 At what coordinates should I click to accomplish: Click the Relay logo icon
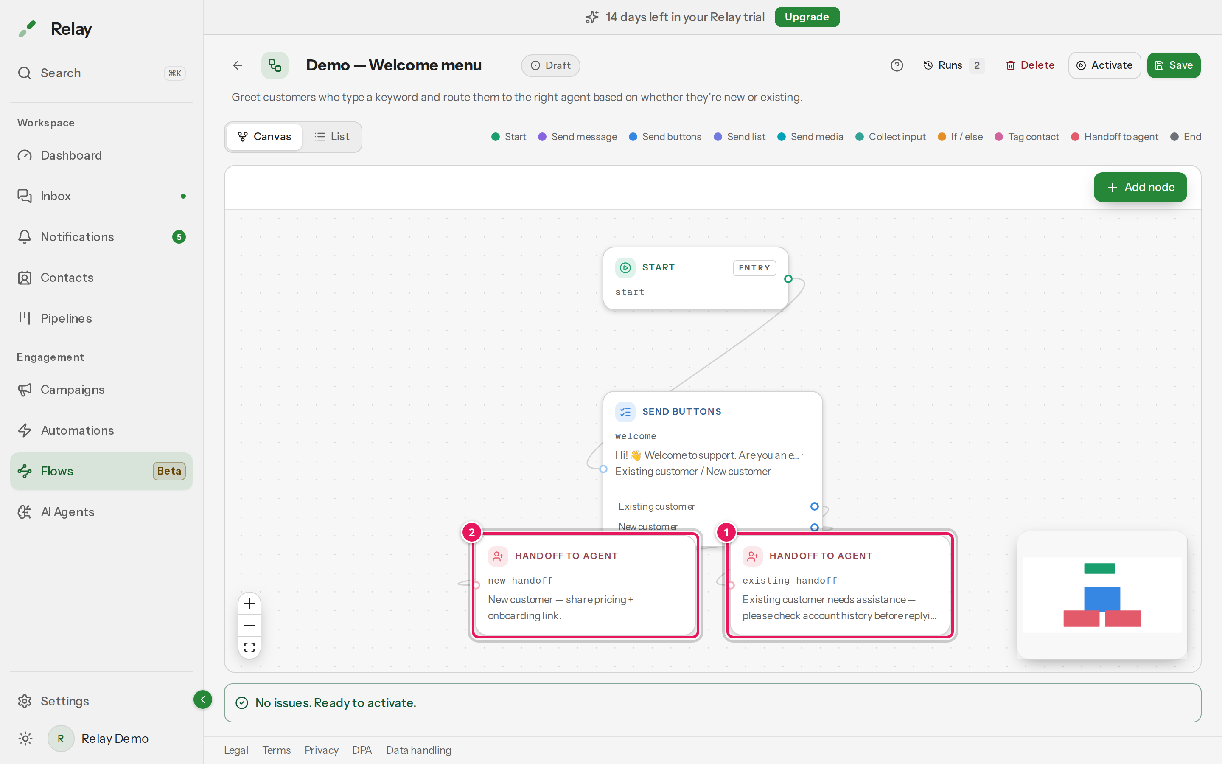tap(27, 29)
